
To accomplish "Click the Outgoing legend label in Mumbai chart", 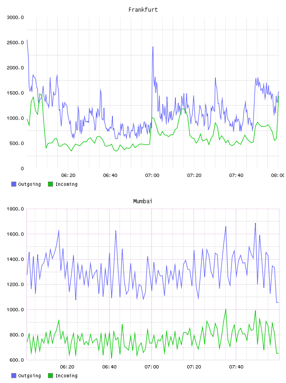I will coord(29,376).
